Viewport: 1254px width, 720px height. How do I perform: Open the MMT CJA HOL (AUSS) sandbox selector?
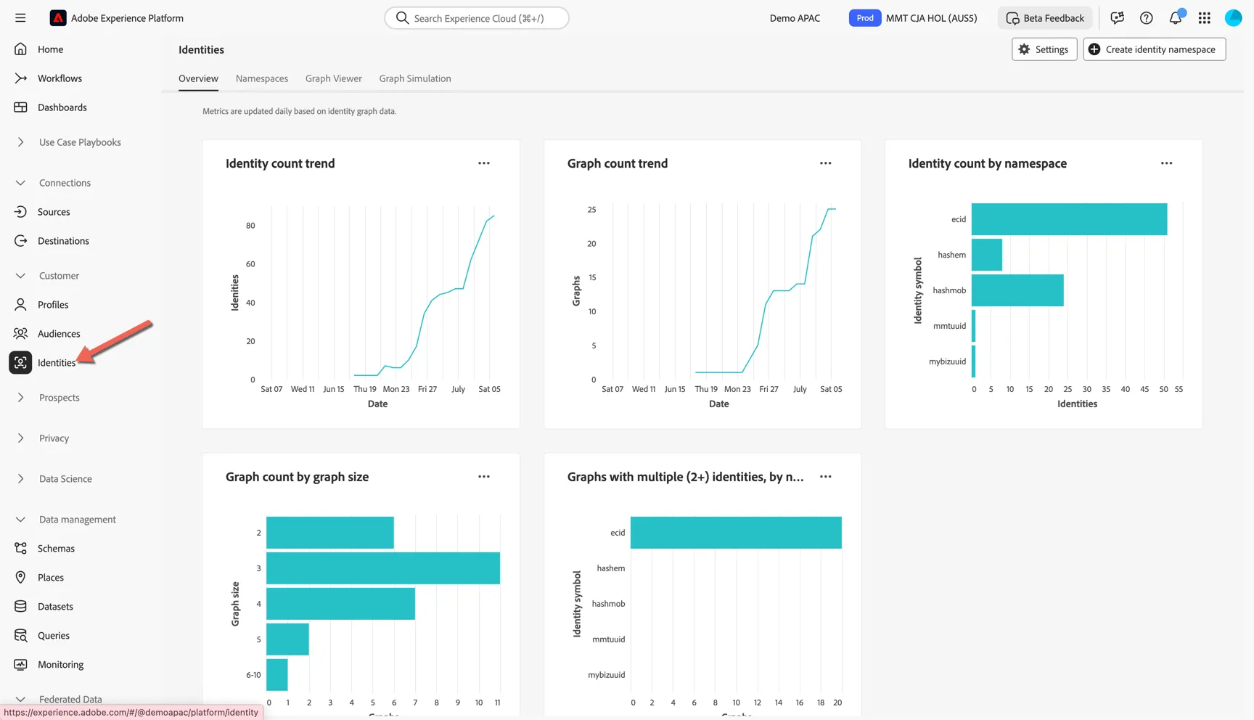tap(913, 18)
